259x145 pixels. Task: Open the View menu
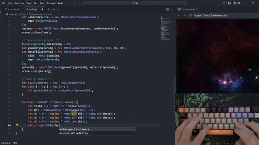pyautogui.click(x=29, y=3)
